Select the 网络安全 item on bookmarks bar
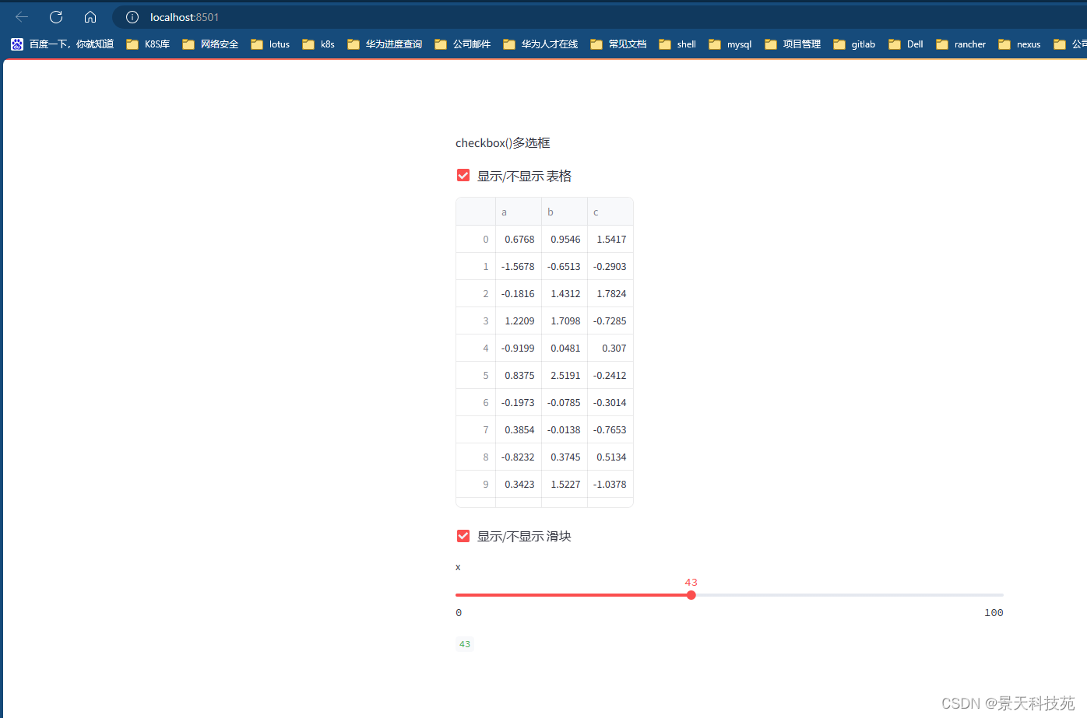Screen dimensions: 1087x718 point(210,44)
